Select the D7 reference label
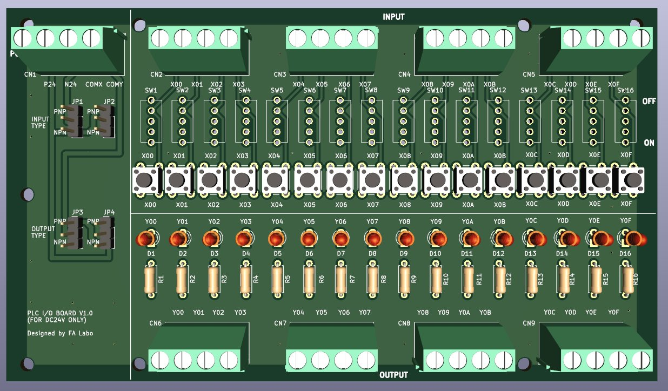The height and width of the screenshot is (391, 668). 341,253
